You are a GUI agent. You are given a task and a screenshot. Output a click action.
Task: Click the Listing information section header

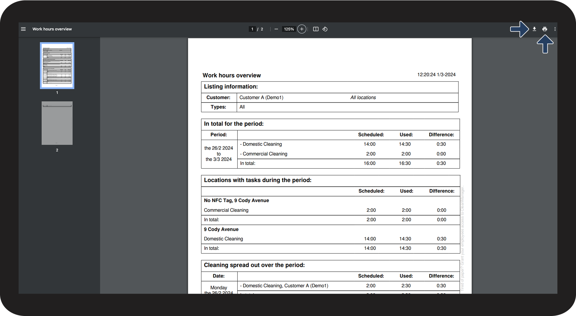(x=231, y=87)
